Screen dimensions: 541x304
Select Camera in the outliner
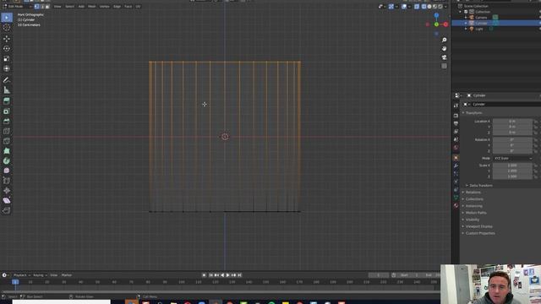(481, 17)
